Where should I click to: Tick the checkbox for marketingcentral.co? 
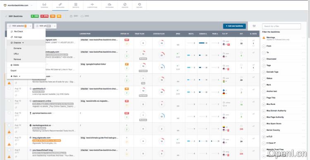pos(9,125)
